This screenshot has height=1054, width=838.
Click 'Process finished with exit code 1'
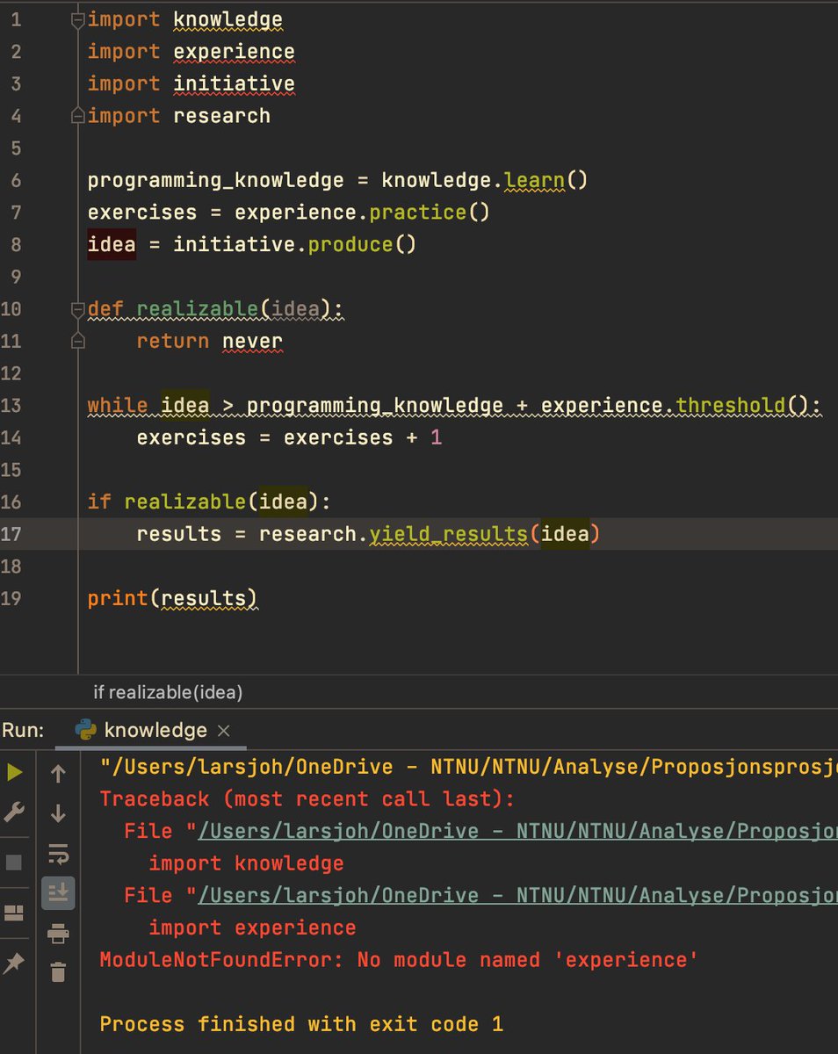301,1024
